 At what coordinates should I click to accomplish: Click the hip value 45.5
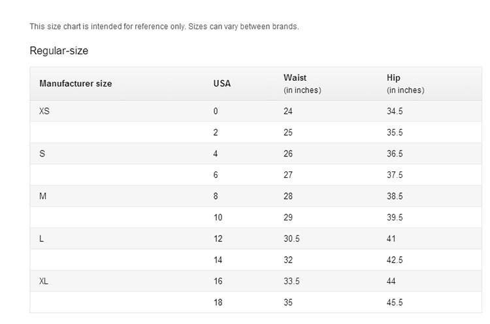(395, 302)
